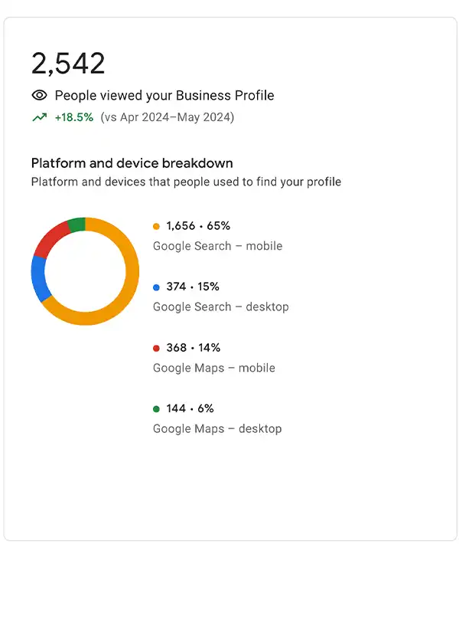Image resolution: width=459 pixels, height=636 pixels.
Task: Click the blue segment of the donut chart
Action: (x=38, y=280)
